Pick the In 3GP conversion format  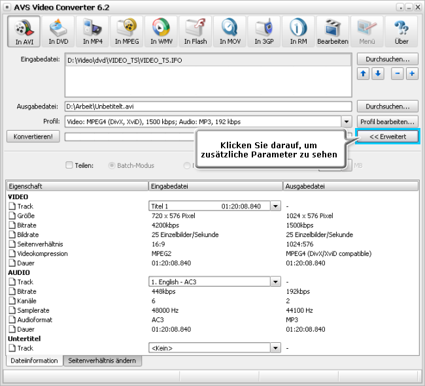pyautogui.click(x=264, y=31)
